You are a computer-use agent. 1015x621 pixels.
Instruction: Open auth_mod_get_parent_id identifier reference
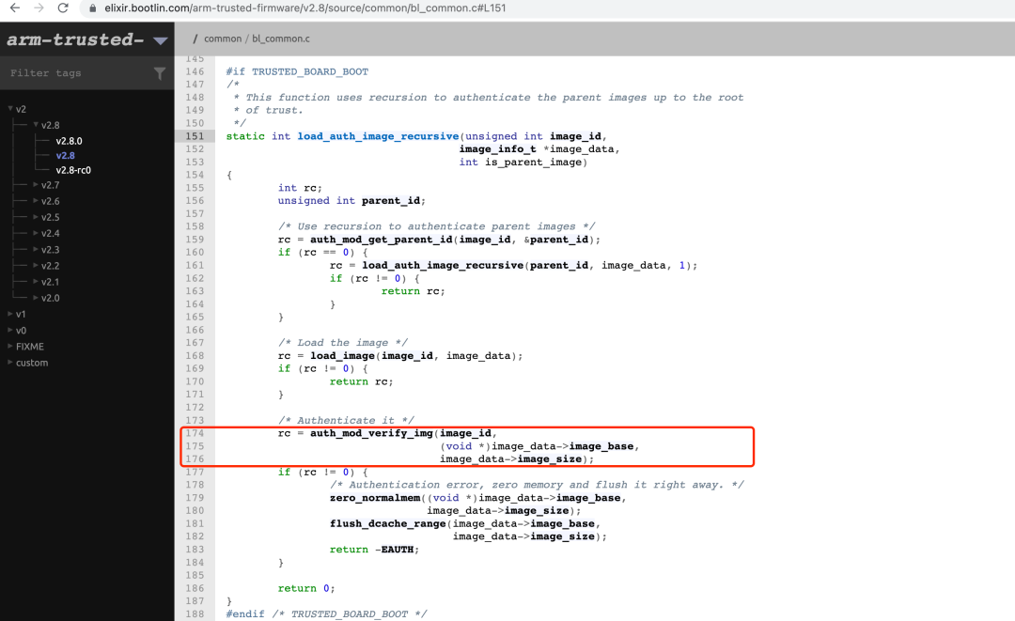[382, 240]
